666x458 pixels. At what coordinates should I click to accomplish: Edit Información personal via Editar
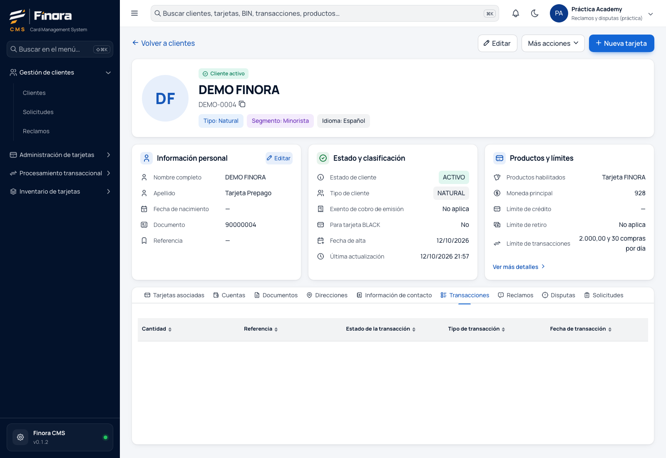click(279, 158)
